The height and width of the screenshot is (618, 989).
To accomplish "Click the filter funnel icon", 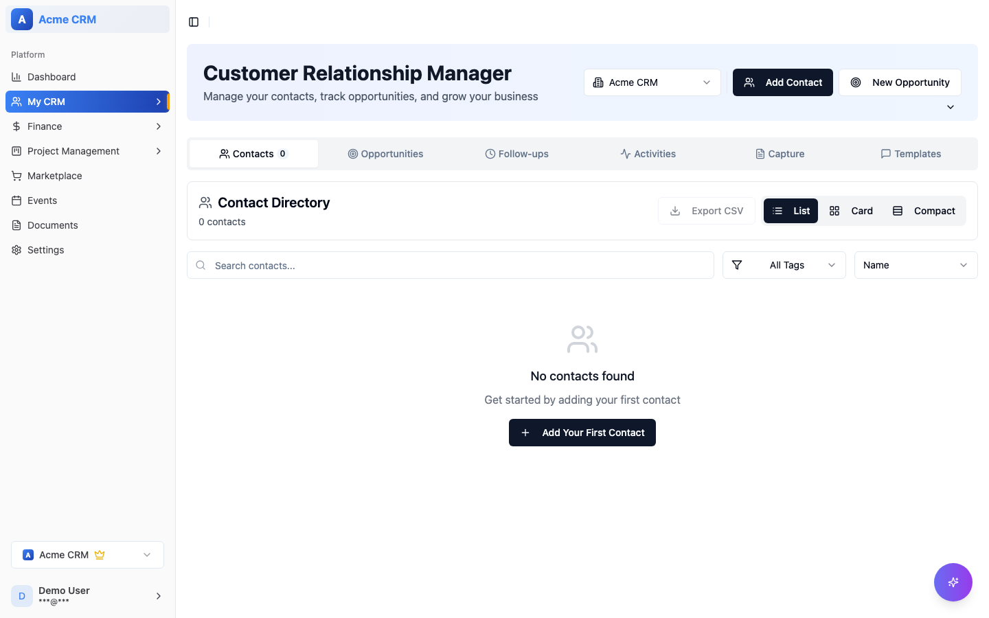I will pyautogui.click(x=737, y=265).
